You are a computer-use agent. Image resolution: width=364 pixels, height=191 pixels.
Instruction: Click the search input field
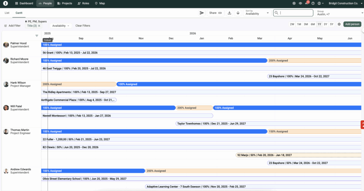(x=293, y=13)
